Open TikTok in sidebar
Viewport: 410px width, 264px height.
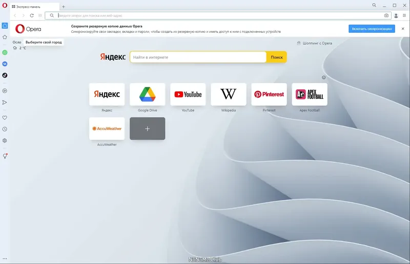click(5, 75)
